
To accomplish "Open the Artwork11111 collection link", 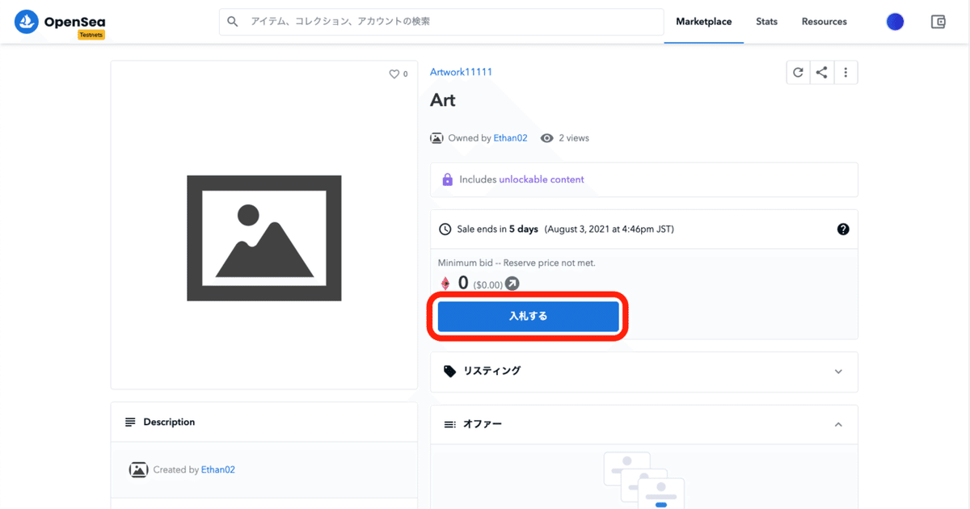I will (461, 72).
